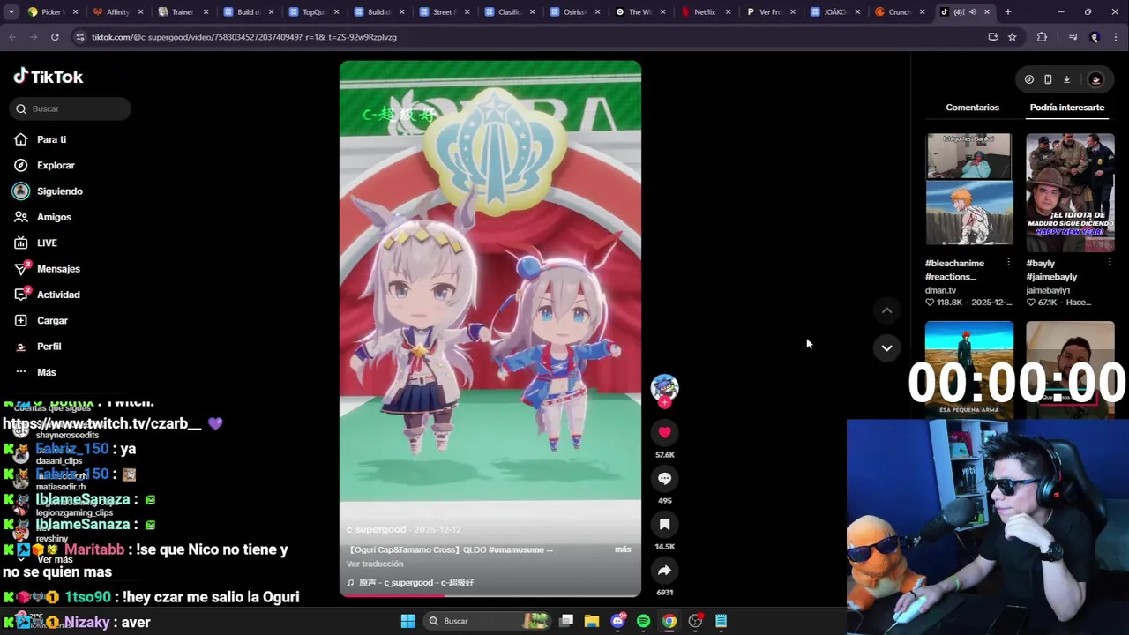The image size is (1129, 635).
Task: Open dman.tv's profile link
Action: (940, 290)
